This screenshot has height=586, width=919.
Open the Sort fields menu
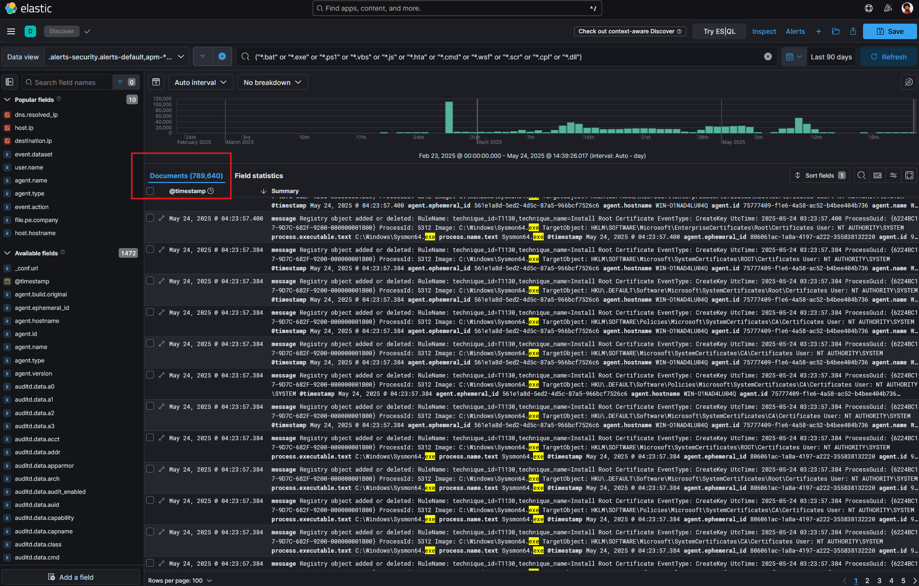coord(820,175)
